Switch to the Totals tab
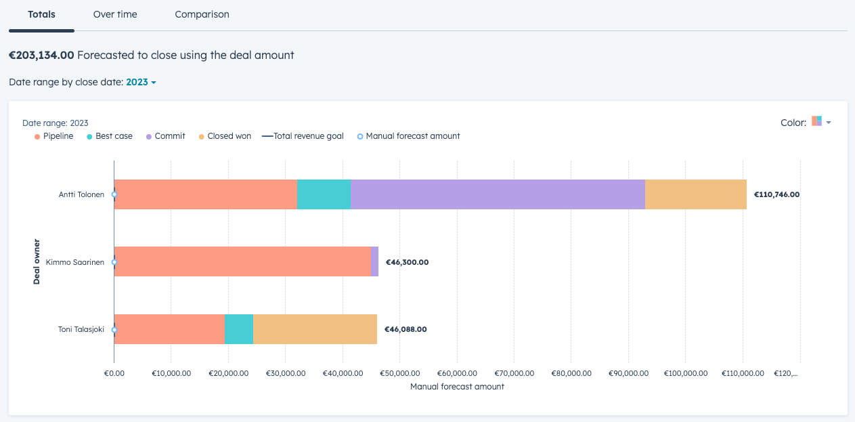Screen dimensions: 855x422 pos(41,14)
